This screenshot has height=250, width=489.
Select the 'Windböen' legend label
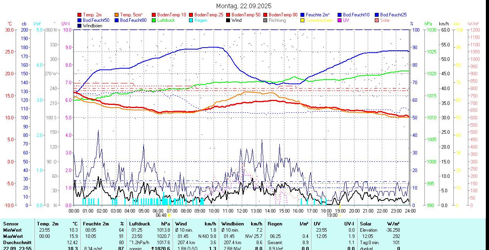[x=93, y=26]
